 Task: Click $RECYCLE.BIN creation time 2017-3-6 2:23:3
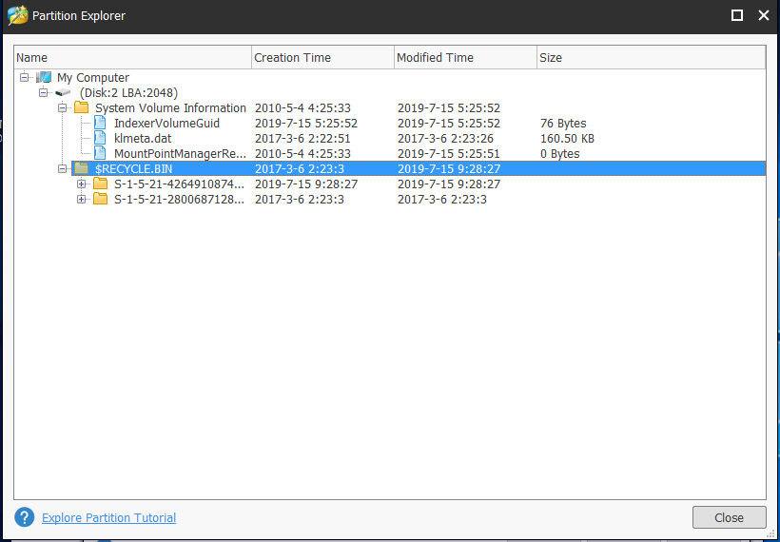point(300,169)
